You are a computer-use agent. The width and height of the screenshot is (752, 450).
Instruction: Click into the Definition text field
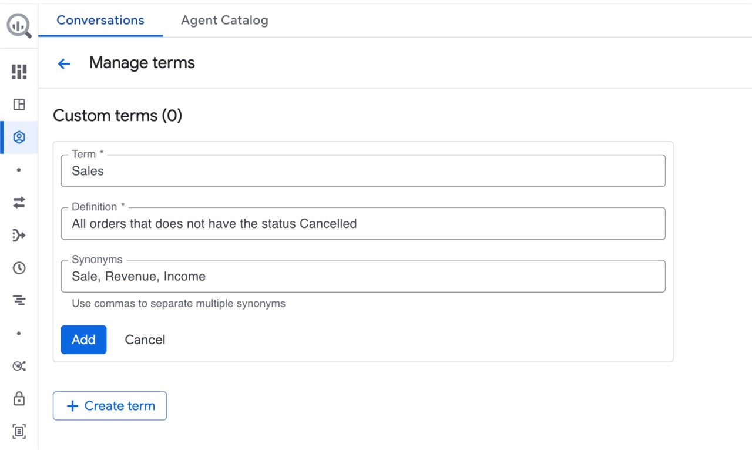362,224
